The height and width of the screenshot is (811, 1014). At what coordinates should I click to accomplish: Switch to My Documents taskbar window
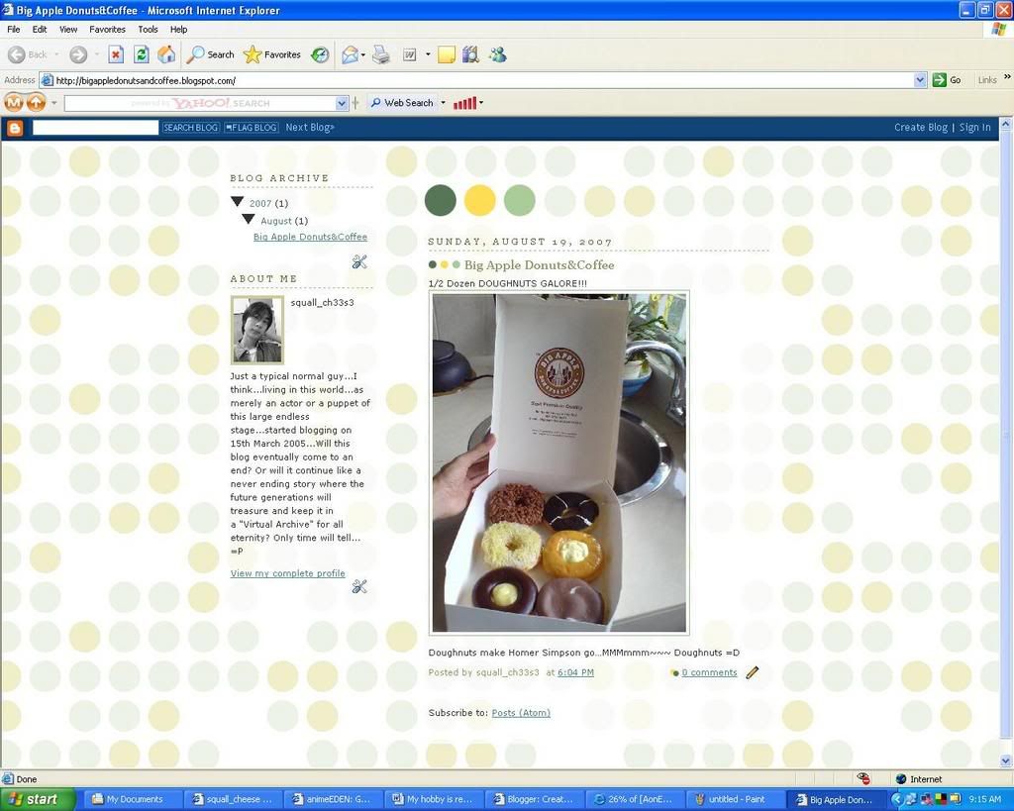134,799
